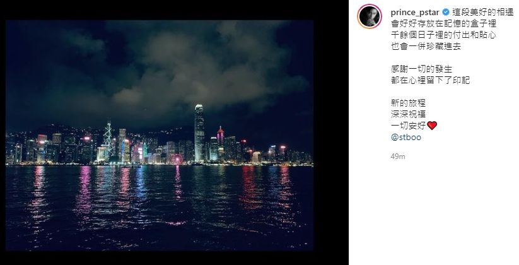Select the Hong Kong skyline night photo
The width and height of the screenshot is (519, 265).
point(159,135)
